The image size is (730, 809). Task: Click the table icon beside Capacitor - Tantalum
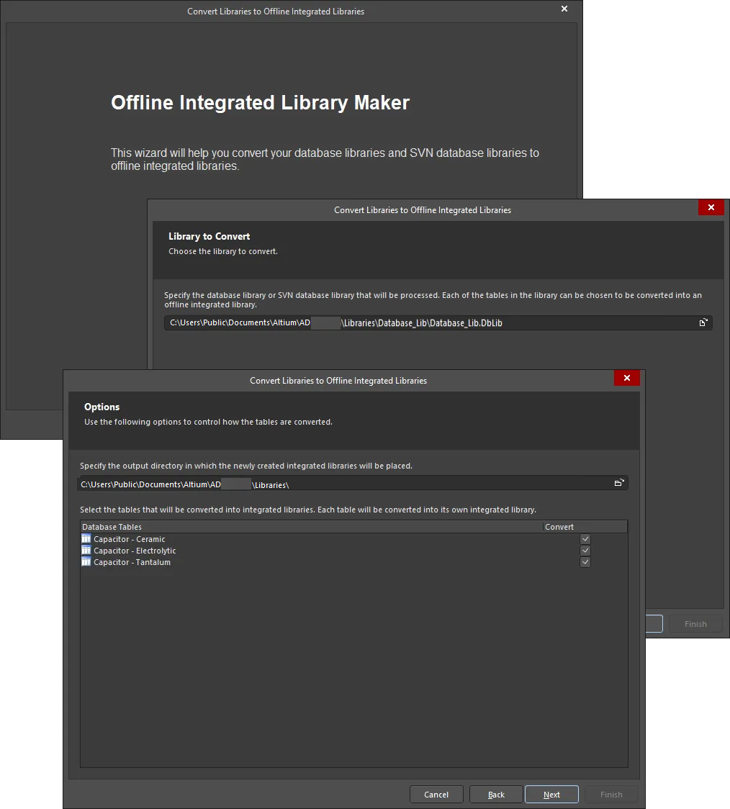pyautogui.click(x=86, y=562)
